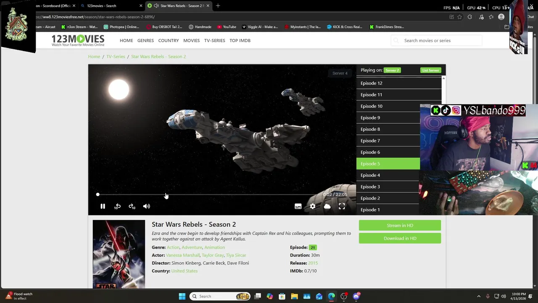Switch to Episode 3

388,187
